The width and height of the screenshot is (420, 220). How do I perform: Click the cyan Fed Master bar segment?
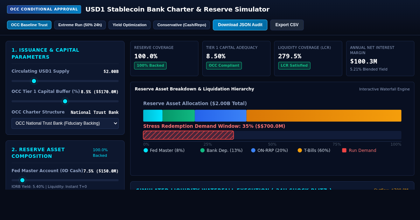click(153, 116)
